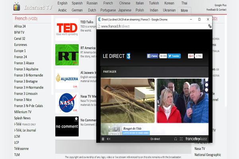Open Euronews channel link
The height and width of the screenshot is (159, 239).
[x=20, y=45]
